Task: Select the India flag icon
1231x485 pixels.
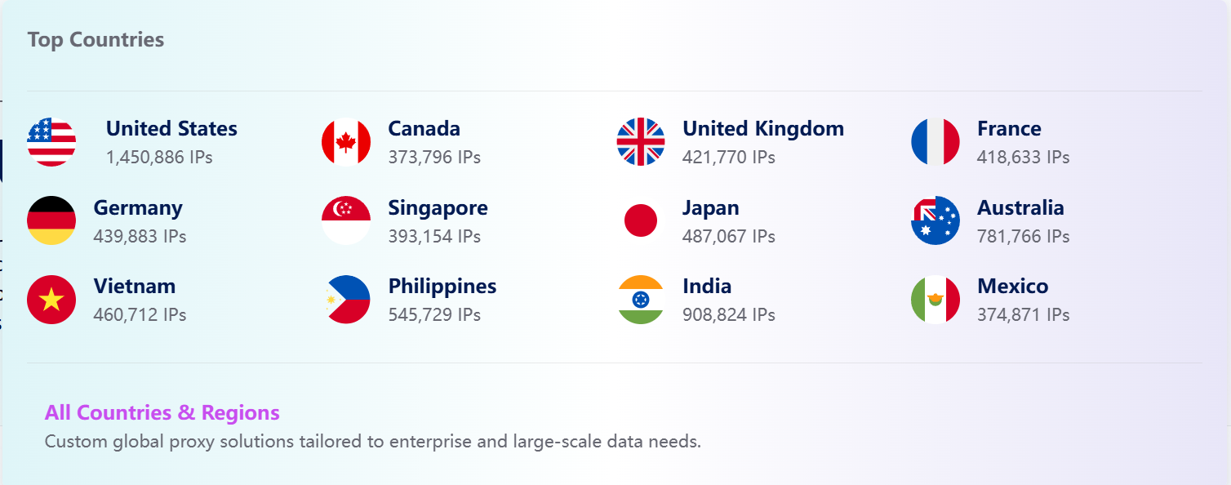Action: [641, 300]
